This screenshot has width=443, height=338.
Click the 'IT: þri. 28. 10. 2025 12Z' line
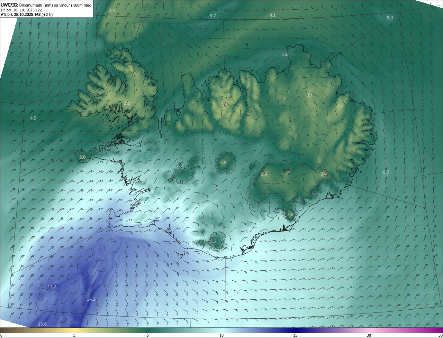21,10
